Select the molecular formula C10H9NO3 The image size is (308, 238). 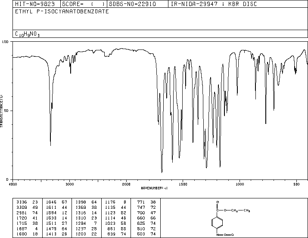click(x=27, y=34)
